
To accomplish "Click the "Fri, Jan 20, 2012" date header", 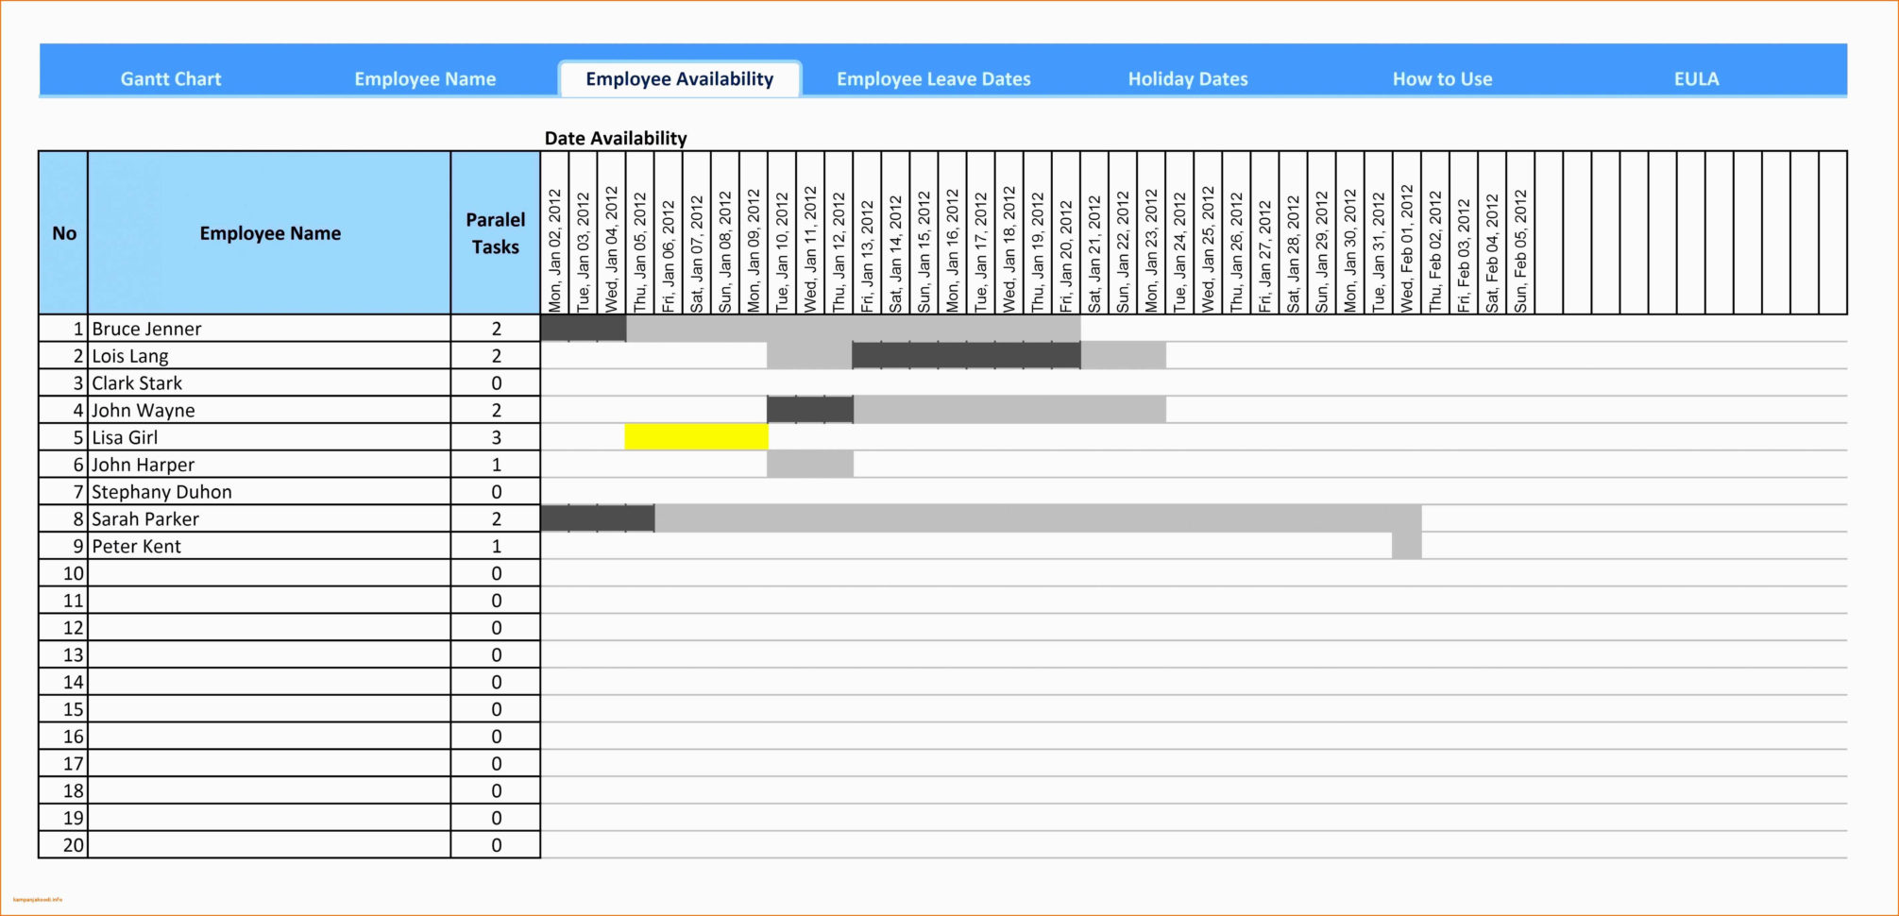I will (1066, 233).
